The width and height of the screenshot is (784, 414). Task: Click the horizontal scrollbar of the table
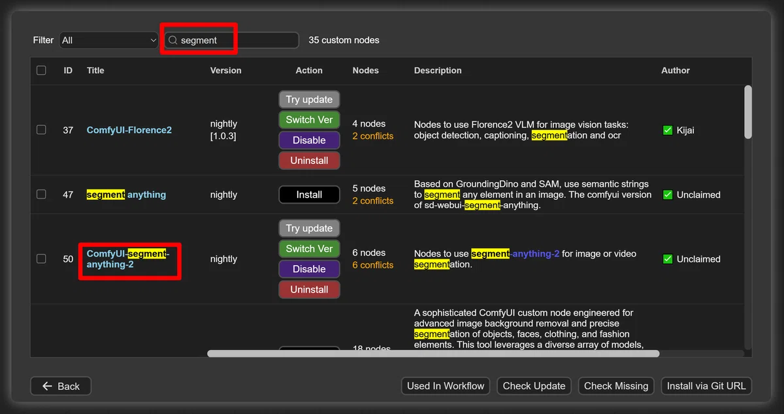click(433, 353)
